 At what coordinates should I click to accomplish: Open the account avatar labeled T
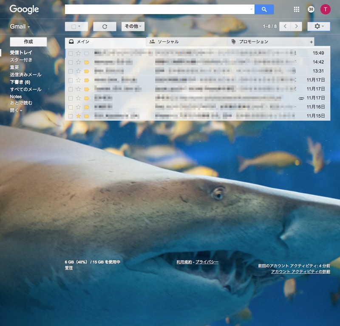click(325, 9)
